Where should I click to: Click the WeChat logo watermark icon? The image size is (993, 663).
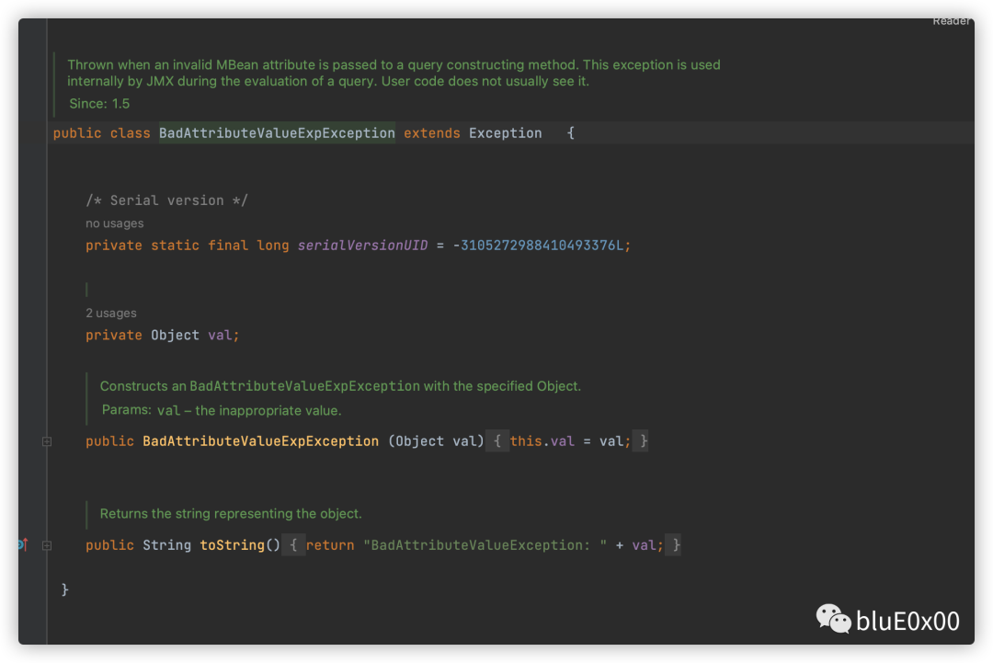pos(833,619)
